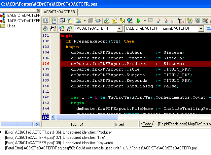This screenshot has height=155, width=211.
Task: Click the framed component selection icon
Action: [x=98, y=21]
